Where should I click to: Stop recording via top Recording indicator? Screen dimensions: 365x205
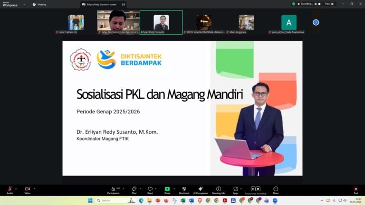(x=319, y=4)
